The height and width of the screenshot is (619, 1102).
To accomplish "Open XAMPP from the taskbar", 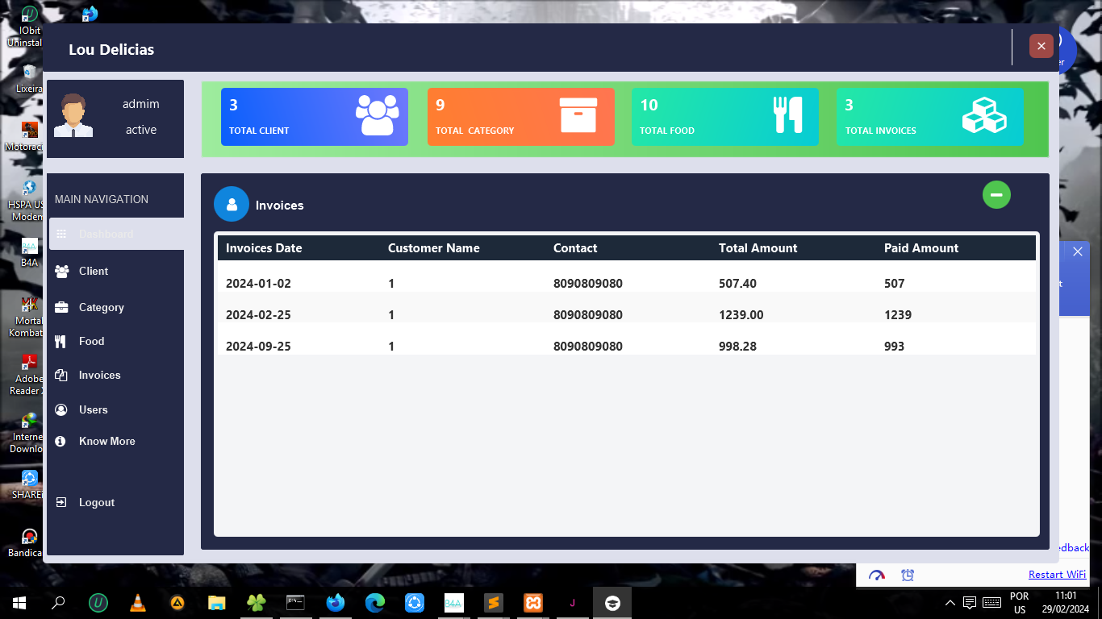I will coord(532,603).
